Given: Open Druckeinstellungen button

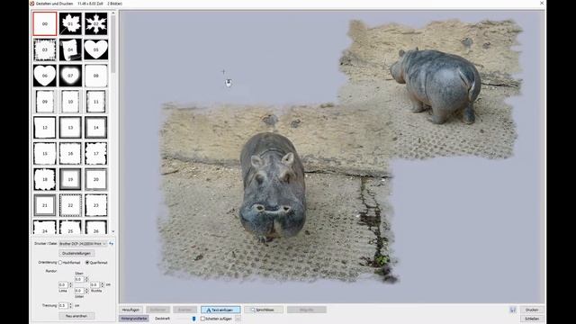Looking at the screenshot, I should click(76, 253).
